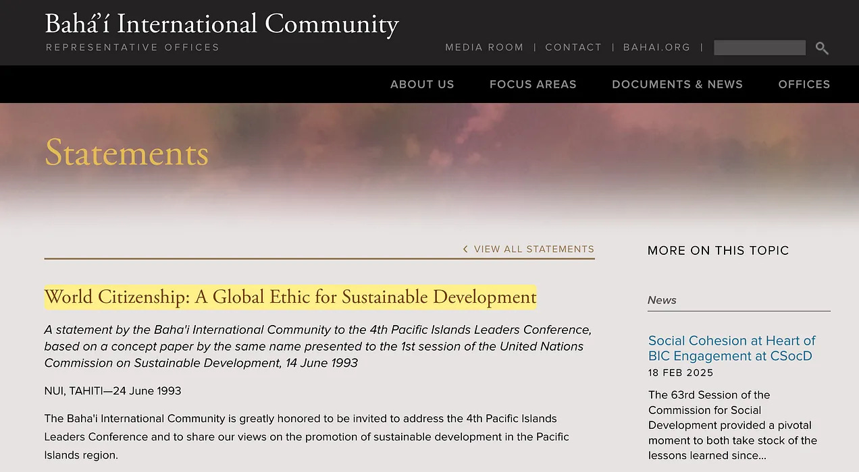
Task: Click the Representative Offices subtitle
Action: (132, 47)
